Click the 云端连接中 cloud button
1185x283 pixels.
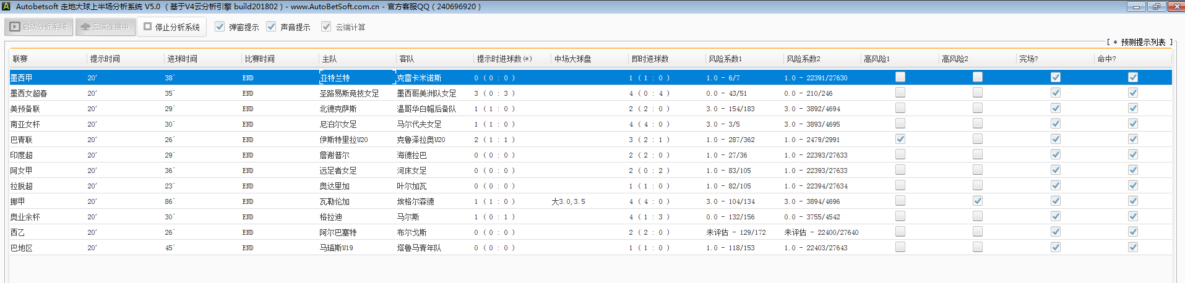(x=105, y=27)
